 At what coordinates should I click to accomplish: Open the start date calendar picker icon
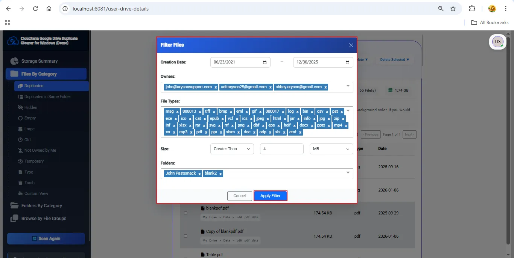coord(265,62)
